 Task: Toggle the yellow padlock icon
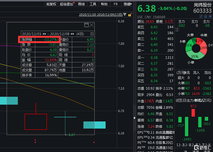click(x=130, y=15)
